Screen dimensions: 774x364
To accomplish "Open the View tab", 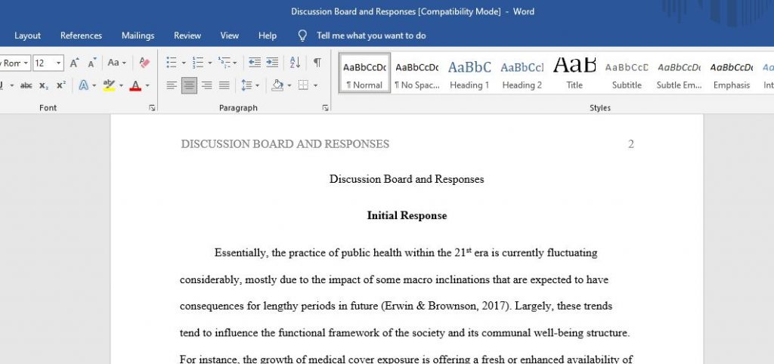I will (230, 35).
